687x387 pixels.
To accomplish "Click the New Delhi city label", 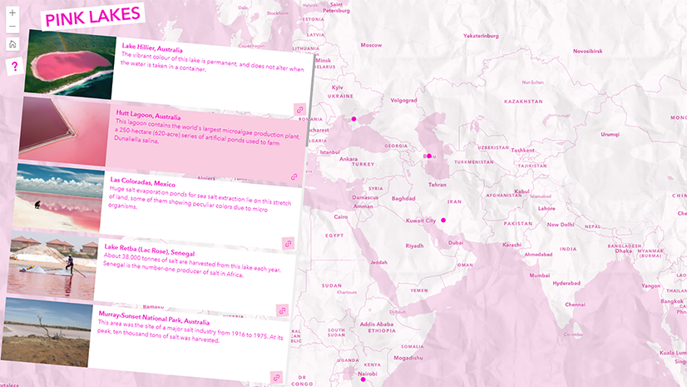I will click(561, 225).
